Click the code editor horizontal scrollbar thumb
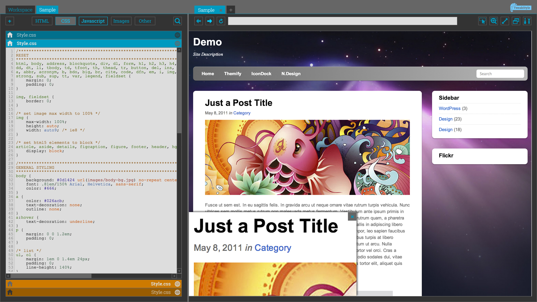This screenshot has height=302, width=537. click(x=51, y=276)
